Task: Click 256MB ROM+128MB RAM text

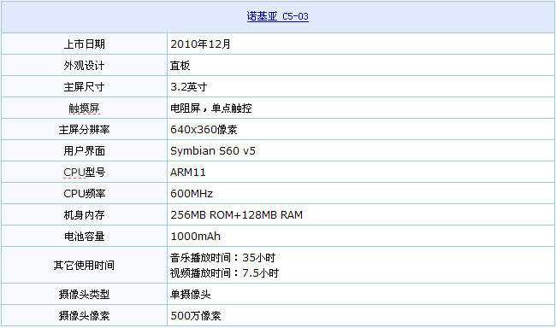Action: 236,215
